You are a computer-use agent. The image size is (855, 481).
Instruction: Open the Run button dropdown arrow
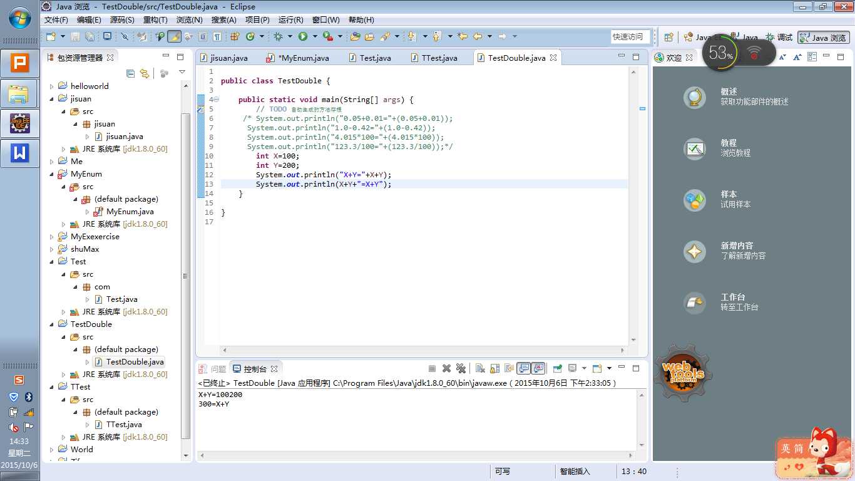[x=314, y=36]
